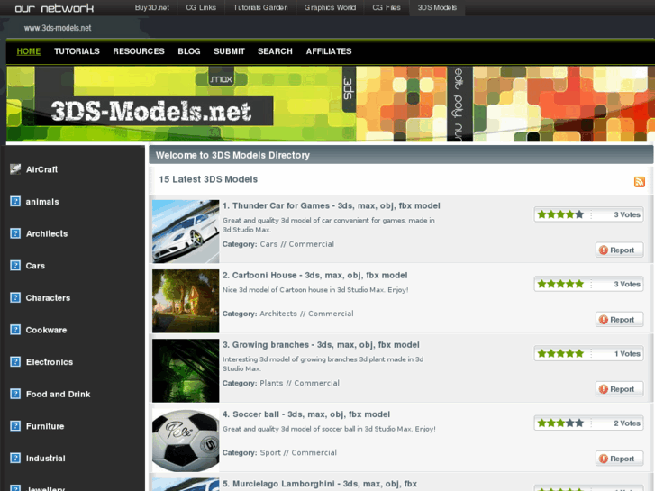Report the Thunder Car model

pyautogui.click(x=619, y=250)
